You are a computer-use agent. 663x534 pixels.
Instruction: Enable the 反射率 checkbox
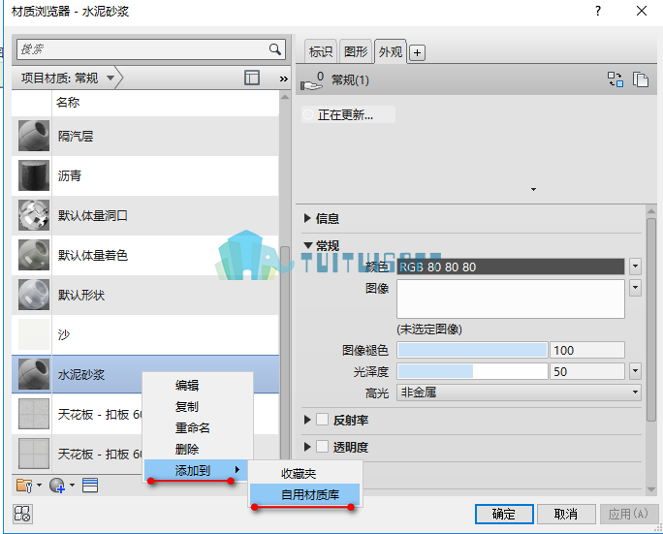click(322, 420)
